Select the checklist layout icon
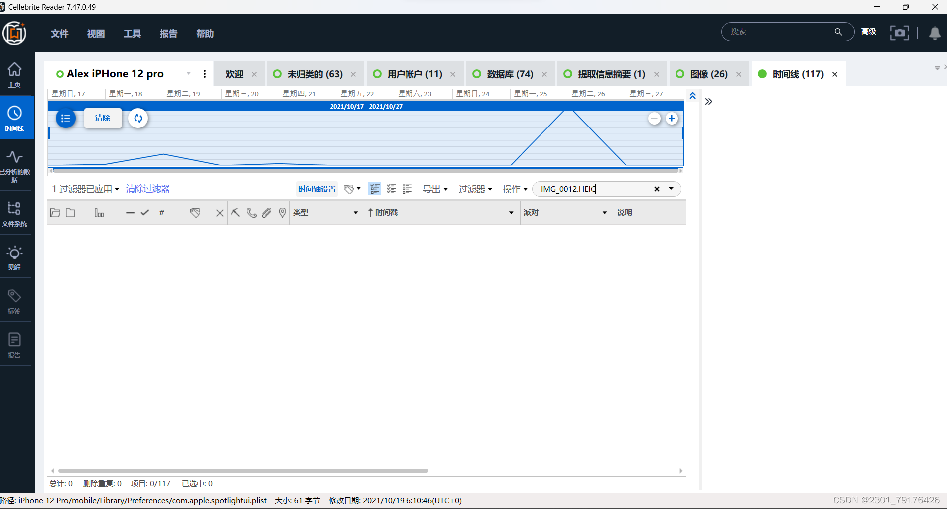 [391, 189]
